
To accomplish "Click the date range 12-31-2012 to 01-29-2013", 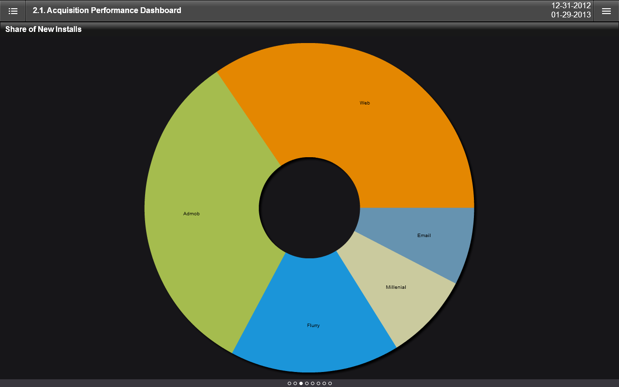I will pos(571,10).
